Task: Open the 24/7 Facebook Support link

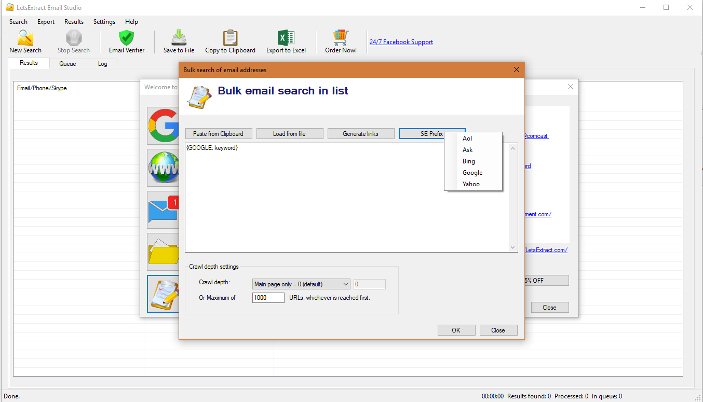Action: 401,42
